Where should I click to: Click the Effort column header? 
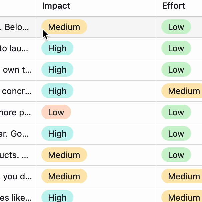[174, 6]
